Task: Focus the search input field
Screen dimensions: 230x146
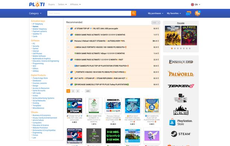Action: point(89,13)
